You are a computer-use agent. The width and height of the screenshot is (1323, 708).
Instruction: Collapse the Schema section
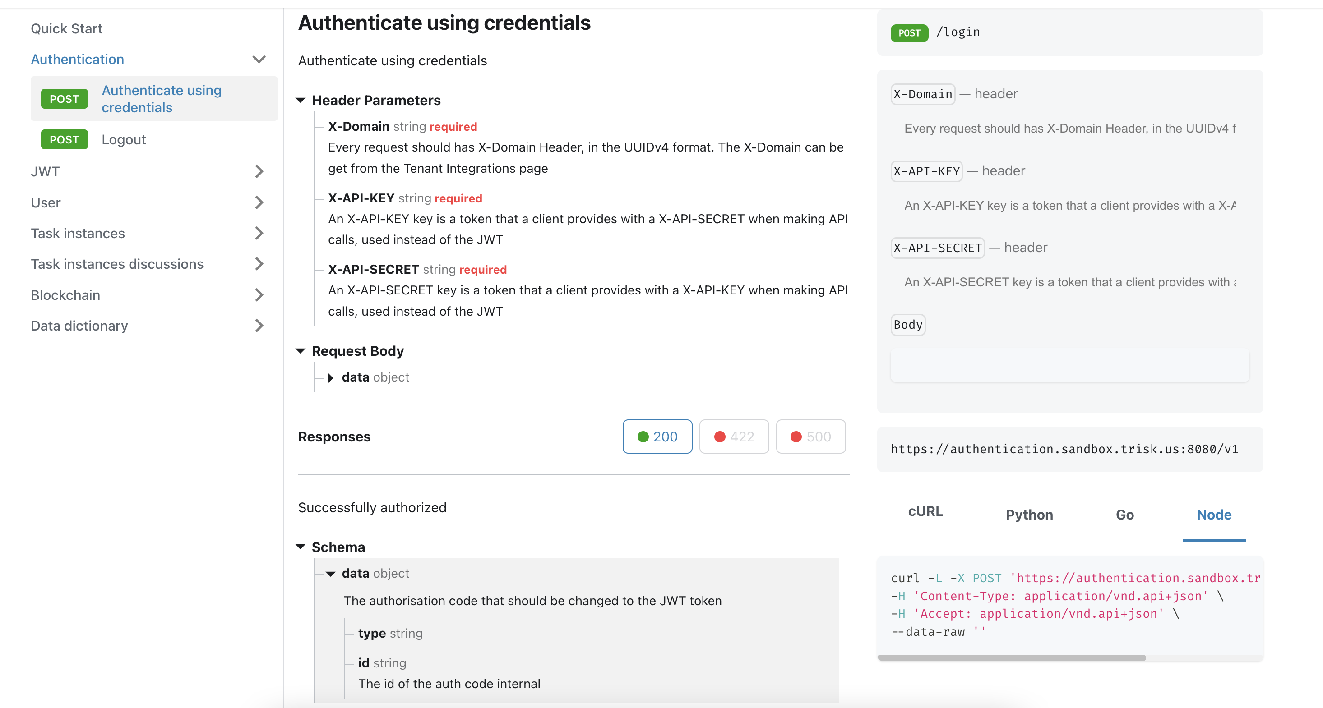point(301,546)
